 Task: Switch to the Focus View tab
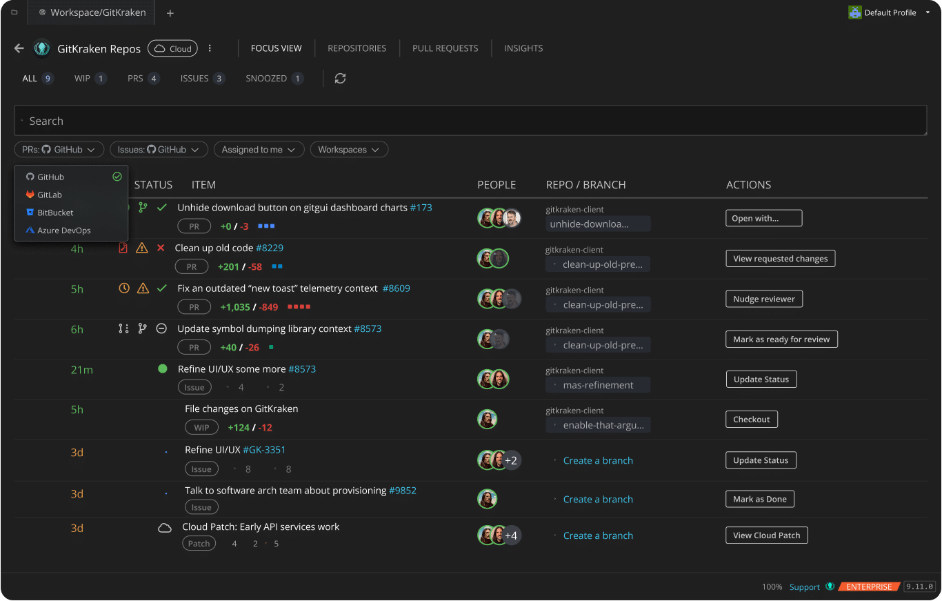coord(277,48)
